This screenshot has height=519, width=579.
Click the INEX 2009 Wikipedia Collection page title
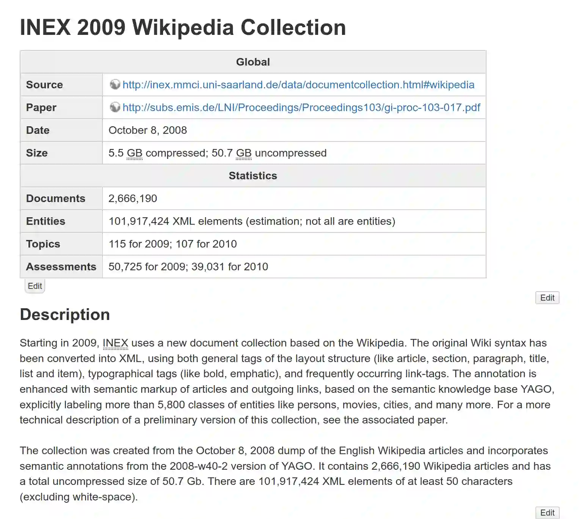click(x=183, y=28)
